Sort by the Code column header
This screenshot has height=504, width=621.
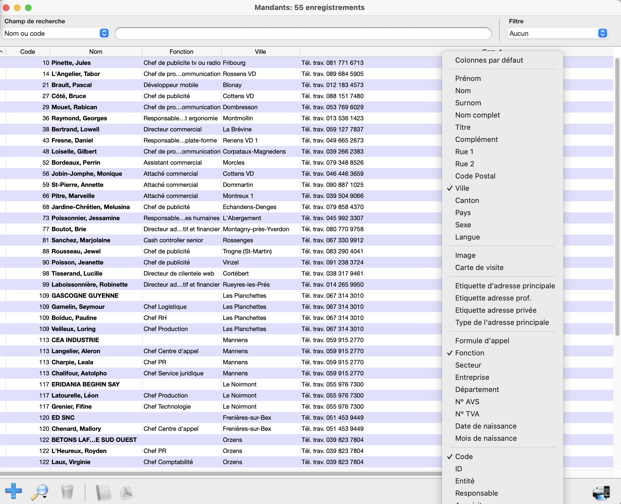click(27, 52)
